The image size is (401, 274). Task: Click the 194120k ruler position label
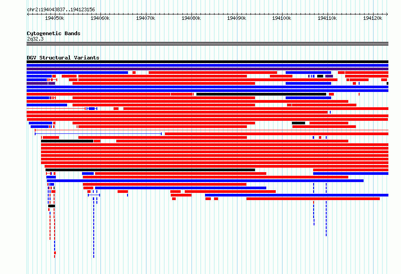click(373, 18)
